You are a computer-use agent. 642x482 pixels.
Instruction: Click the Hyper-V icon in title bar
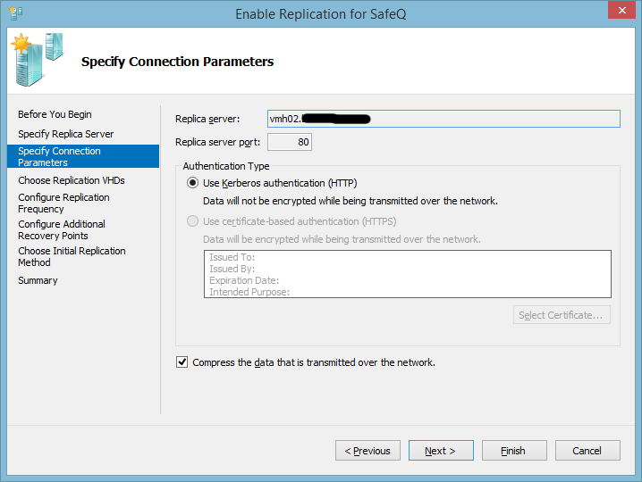pos(14,12)
